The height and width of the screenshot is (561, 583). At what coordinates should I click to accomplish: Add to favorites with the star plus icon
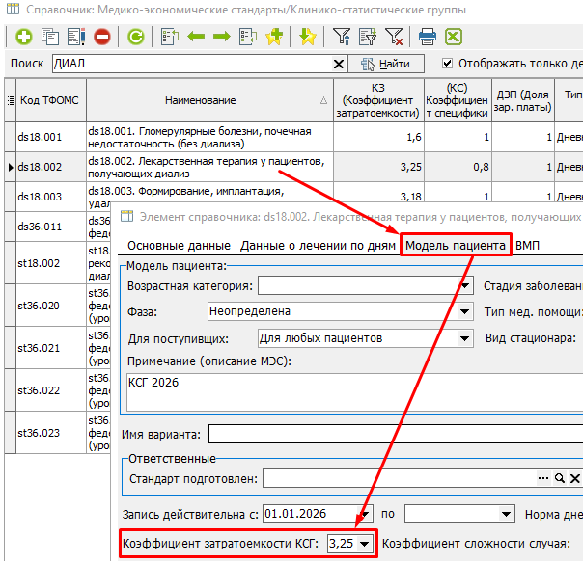pyautogui.click(x=274, y=37)
